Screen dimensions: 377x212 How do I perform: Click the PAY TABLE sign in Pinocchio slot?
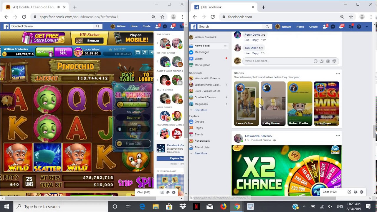[127, 77]
